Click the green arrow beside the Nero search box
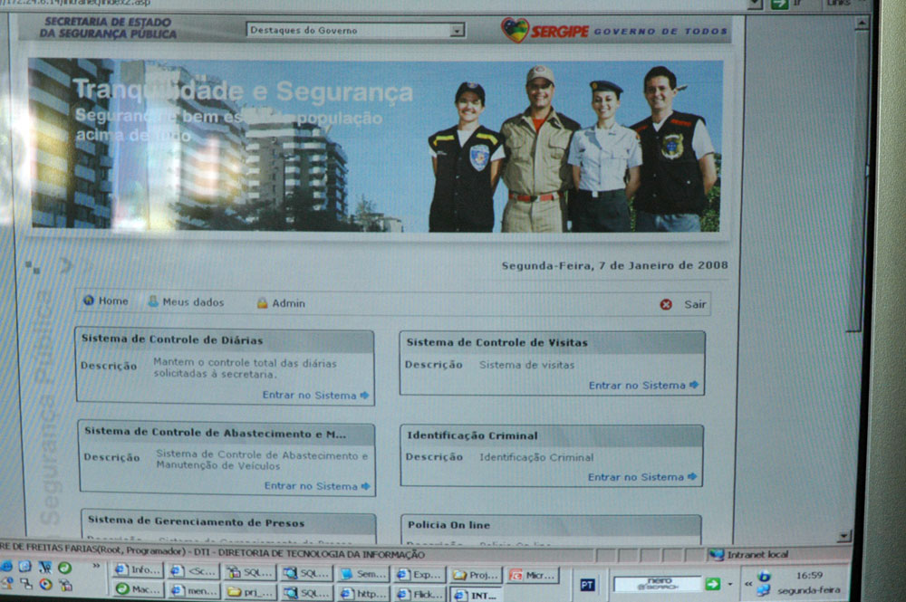The image size is (906, 602). (712, 584)
